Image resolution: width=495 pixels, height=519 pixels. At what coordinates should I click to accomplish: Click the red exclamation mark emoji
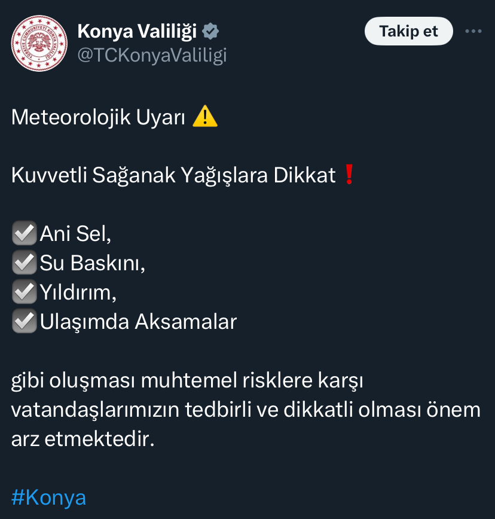[x=349, y=174]
